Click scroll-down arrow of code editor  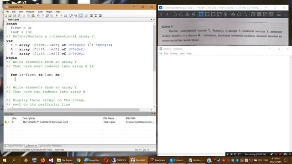(154, 107)
